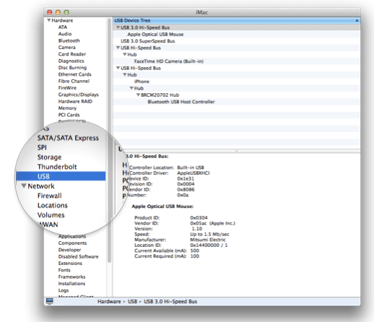374x322 pixels.
Task: Collapse the Hub under first USB Hi-Speed Bus
Action: click(x=125, y=54)
